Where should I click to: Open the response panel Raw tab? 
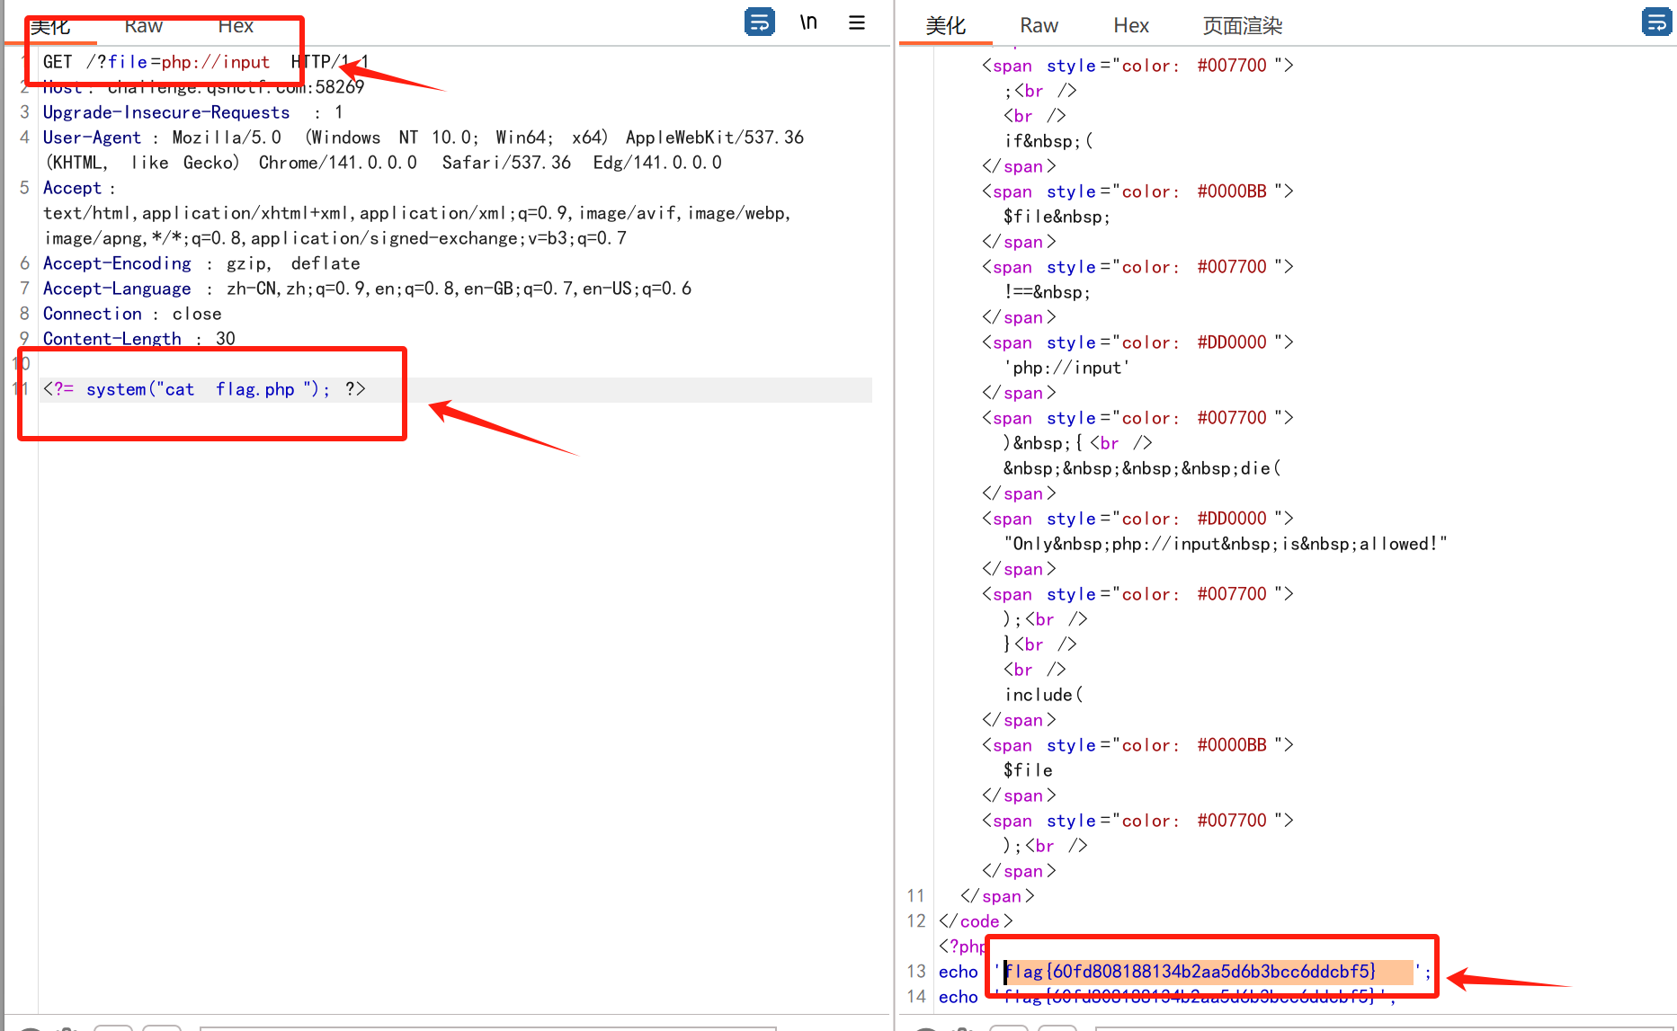[x=1039, y=25]
